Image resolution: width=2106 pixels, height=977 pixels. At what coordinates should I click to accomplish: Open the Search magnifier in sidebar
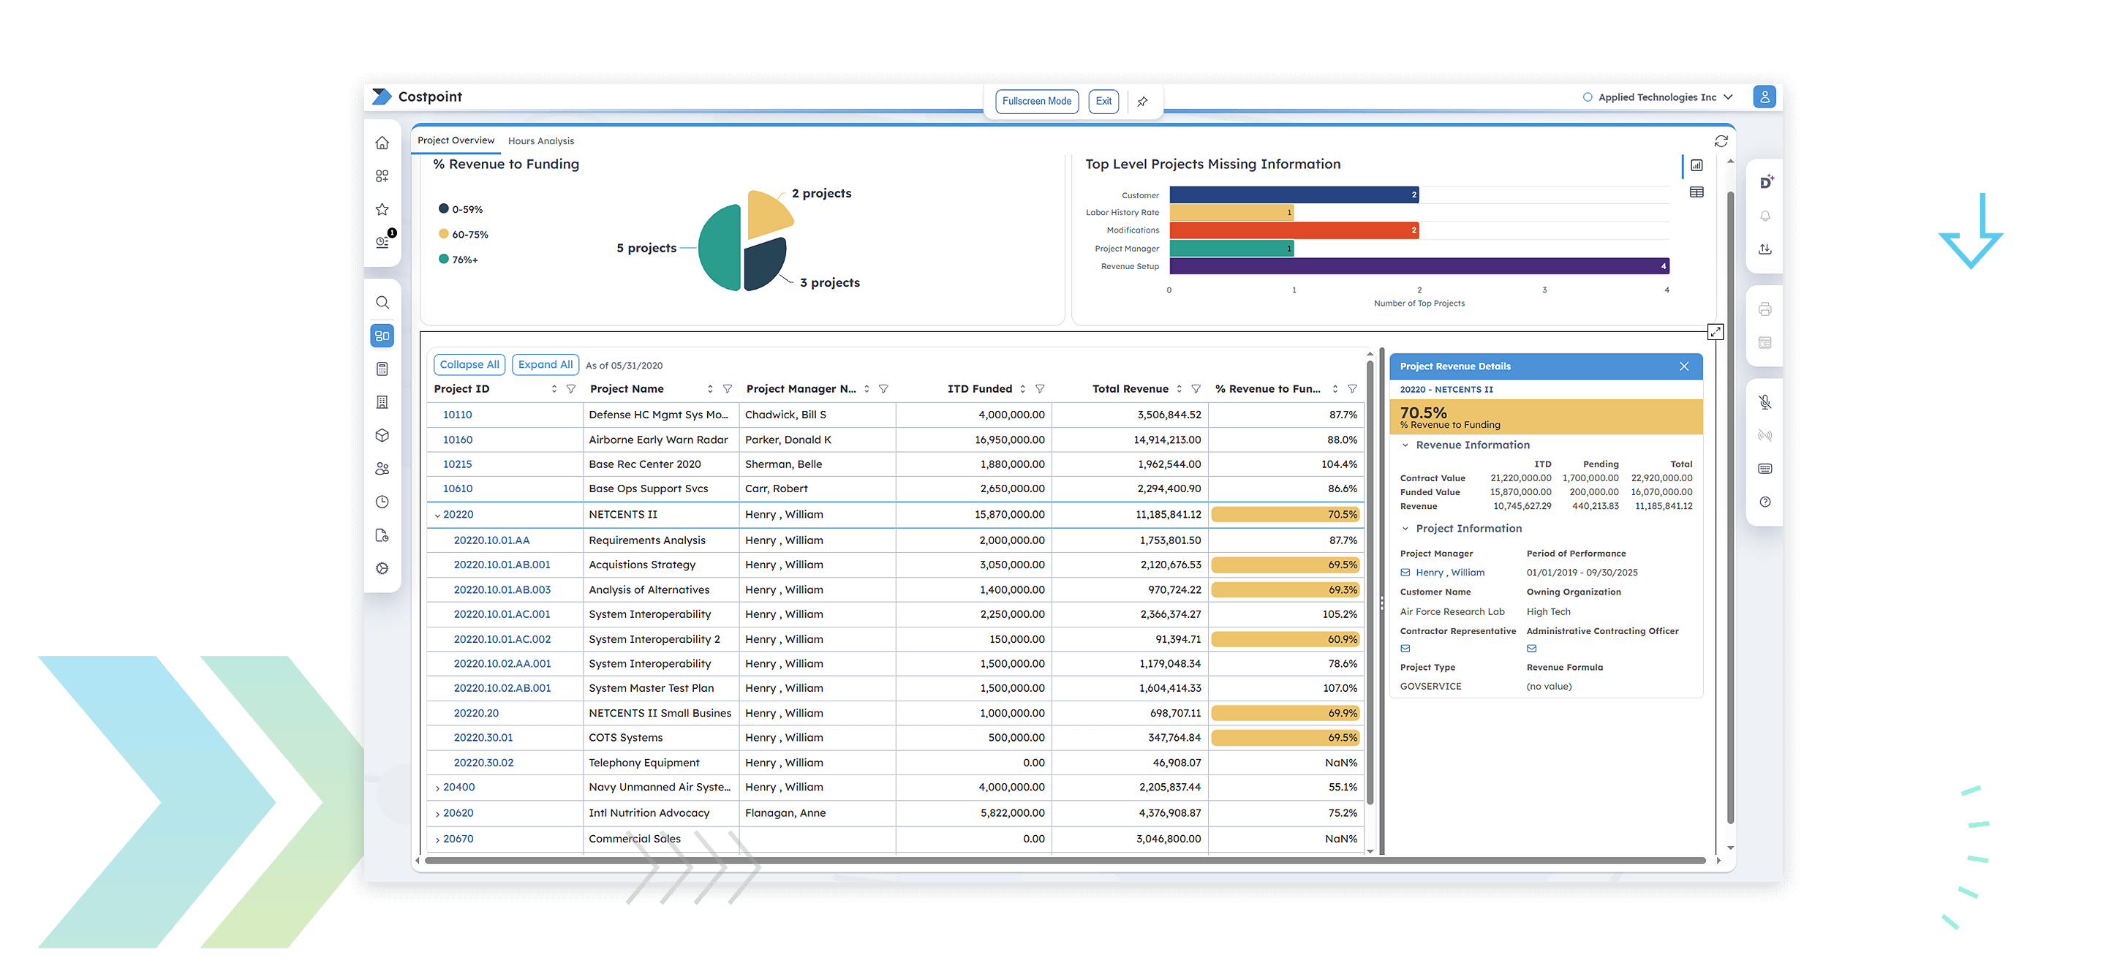[382, 303]
